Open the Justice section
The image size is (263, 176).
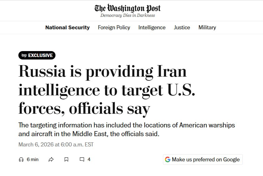(182, 27)
